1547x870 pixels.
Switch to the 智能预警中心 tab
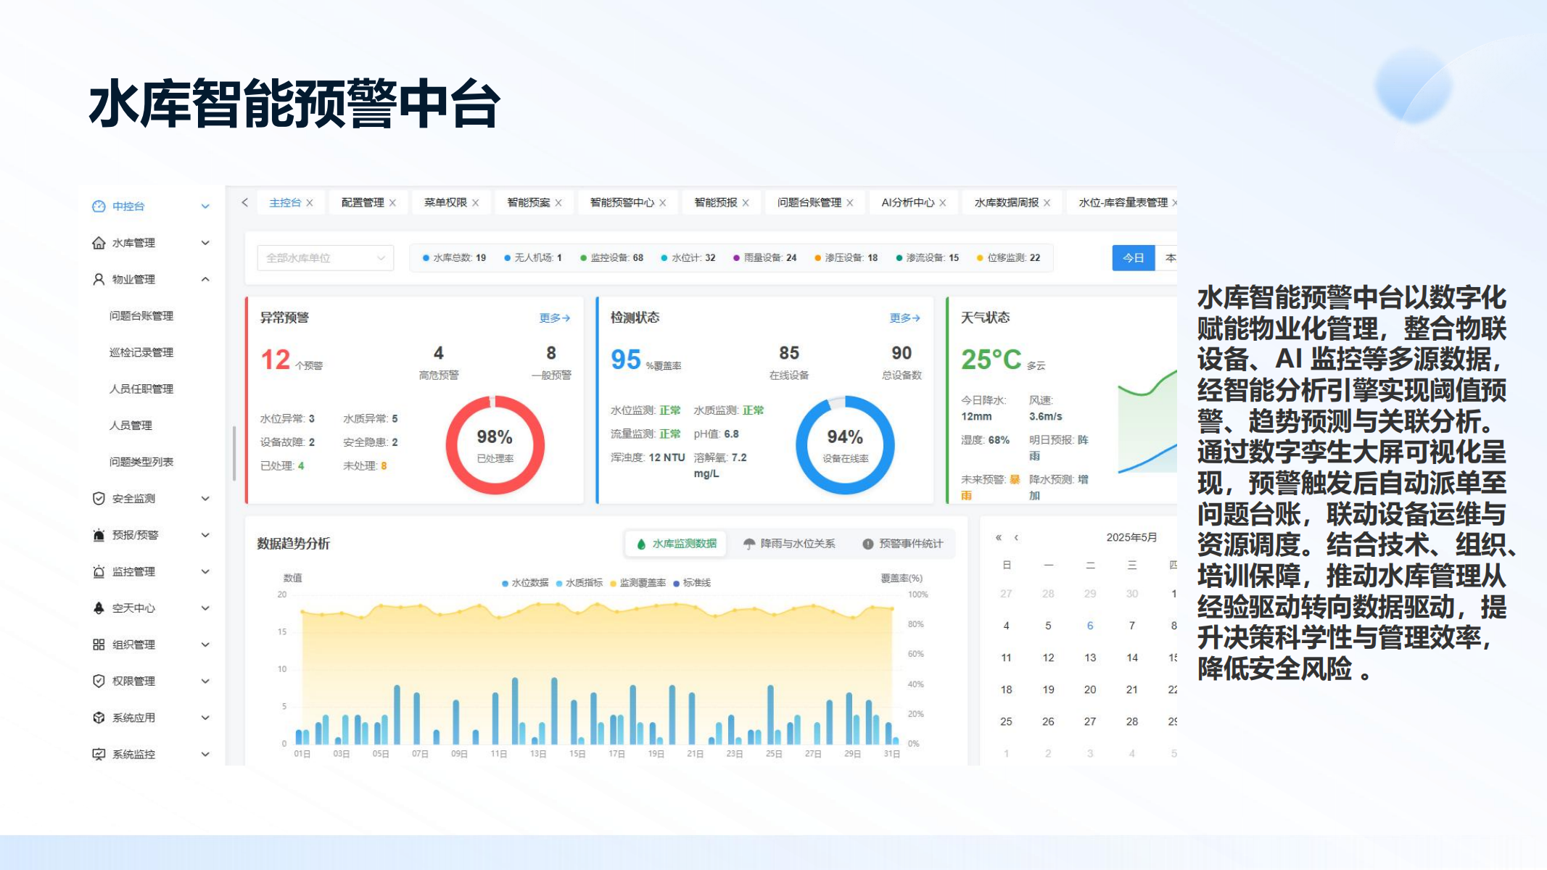[x=622, y=203]
